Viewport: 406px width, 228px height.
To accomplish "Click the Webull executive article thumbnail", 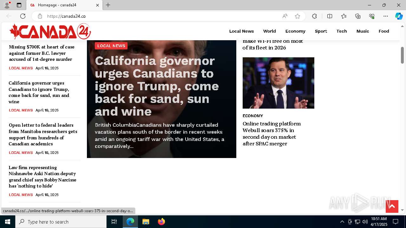I will point(278,83).
